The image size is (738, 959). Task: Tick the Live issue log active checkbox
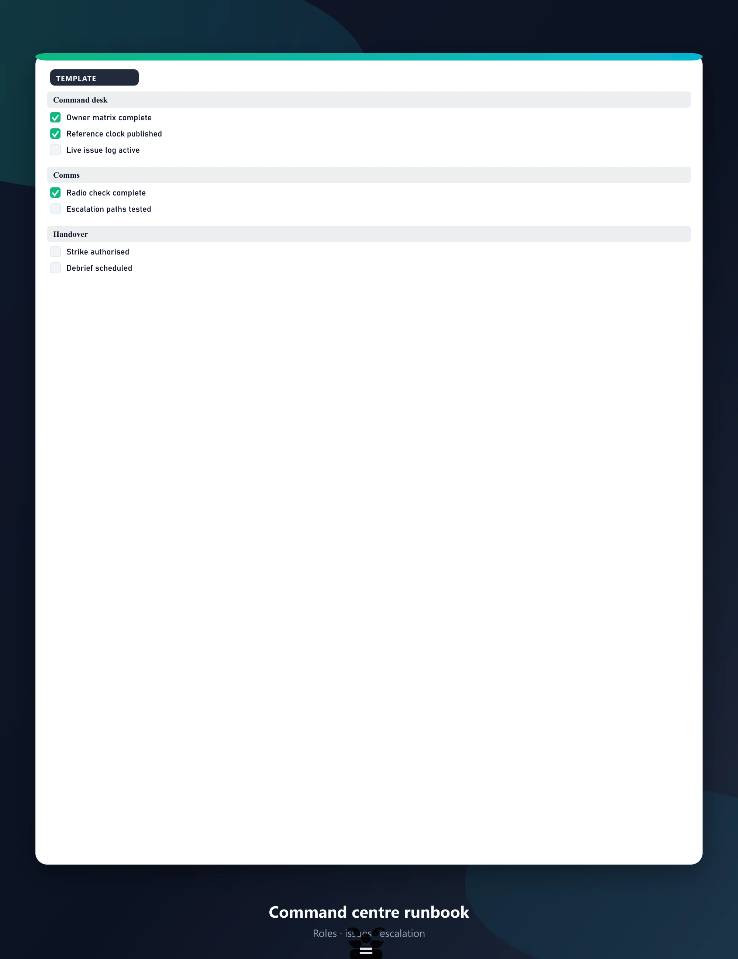(55, 150)
